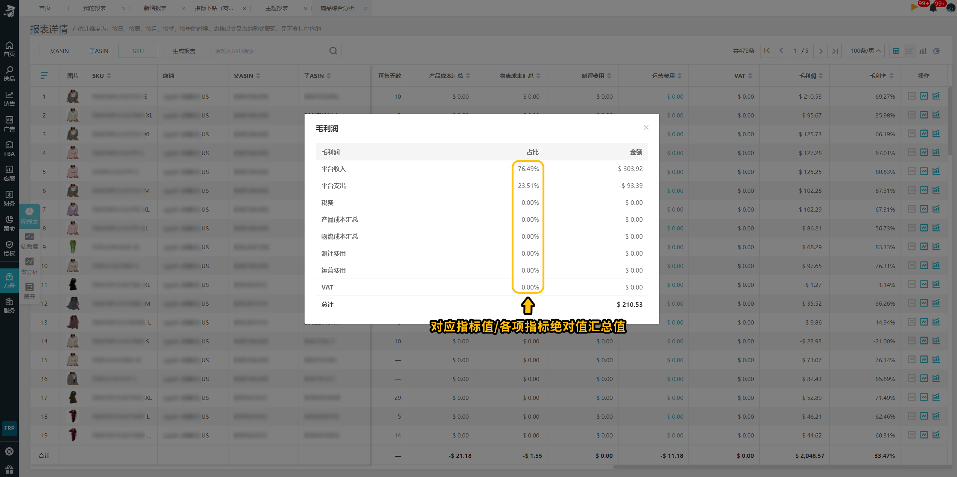Click 运营费用 $ 0.00 link in row 1
Viewport: 957px width, 477px height.
click(x=675, y=96)
